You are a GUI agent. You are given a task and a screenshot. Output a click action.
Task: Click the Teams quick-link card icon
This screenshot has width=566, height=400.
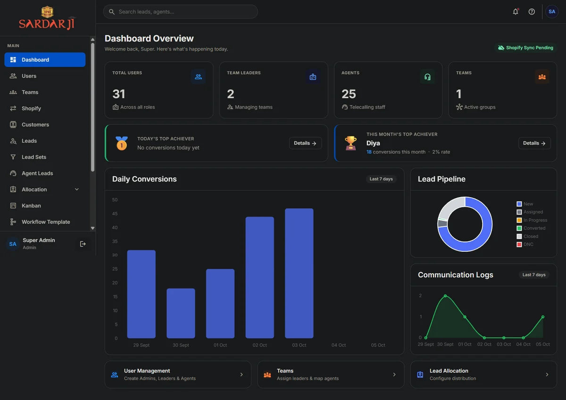coord(267,375)
